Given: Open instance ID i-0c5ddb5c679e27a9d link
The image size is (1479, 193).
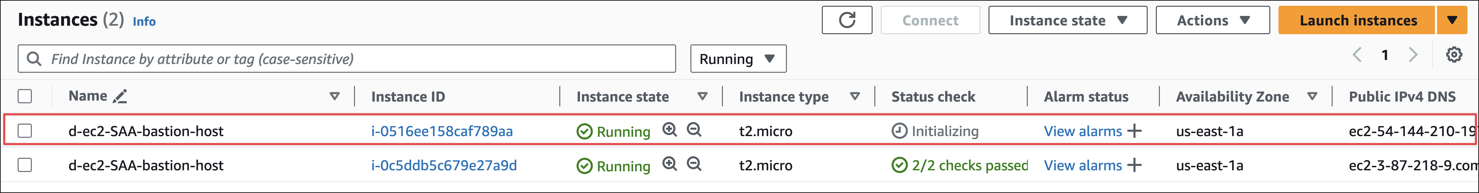Looking at the screenshot, I should click(443, 166).
